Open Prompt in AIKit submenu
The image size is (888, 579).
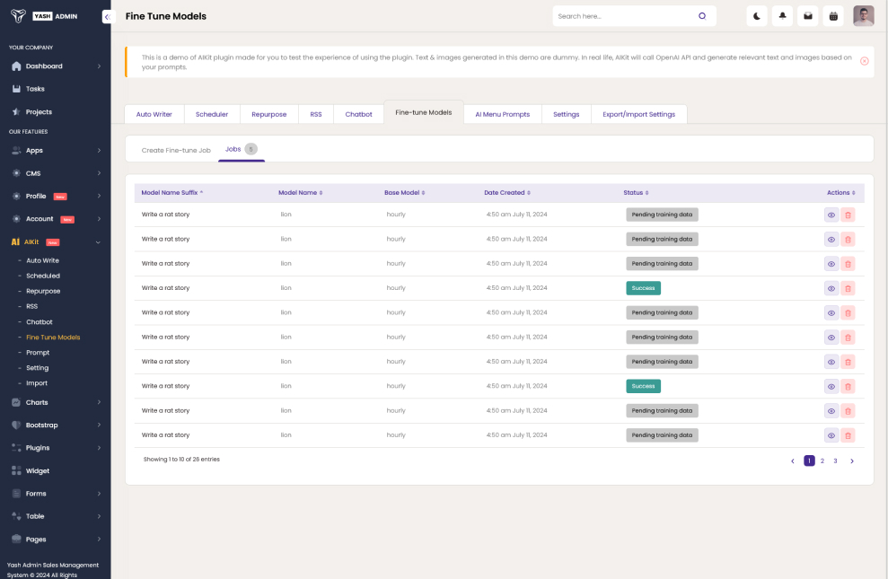[x=38, y=353]
